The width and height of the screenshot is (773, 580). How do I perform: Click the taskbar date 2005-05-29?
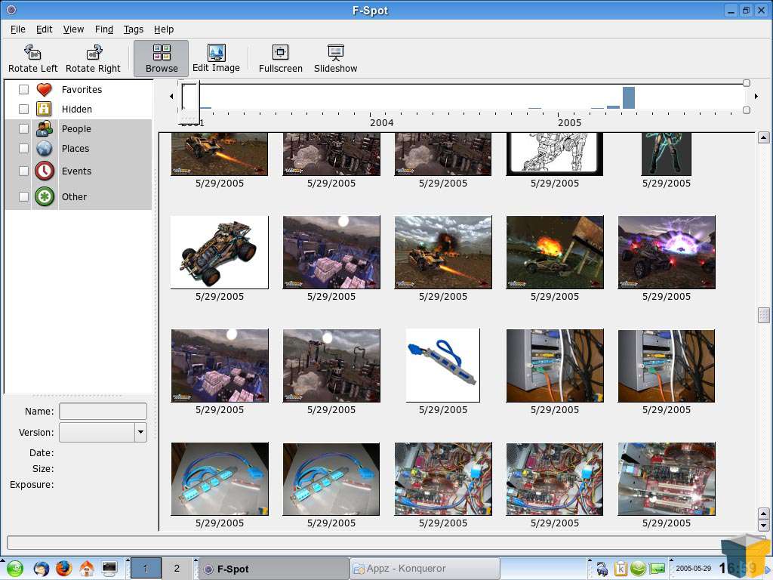(693, 568)
